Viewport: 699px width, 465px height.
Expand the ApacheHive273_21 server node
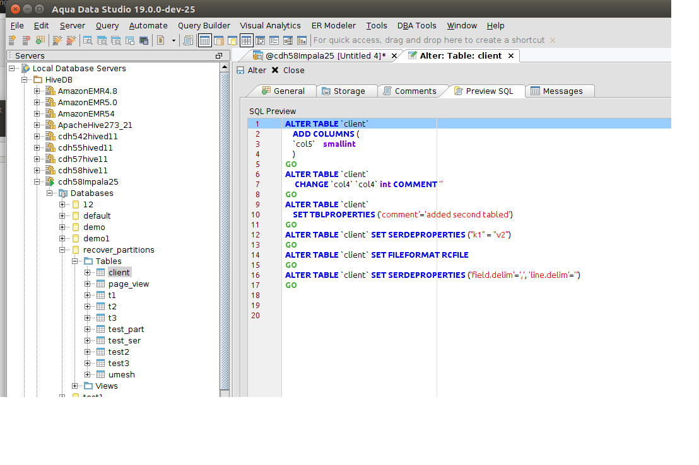click(x=37, y=125)
